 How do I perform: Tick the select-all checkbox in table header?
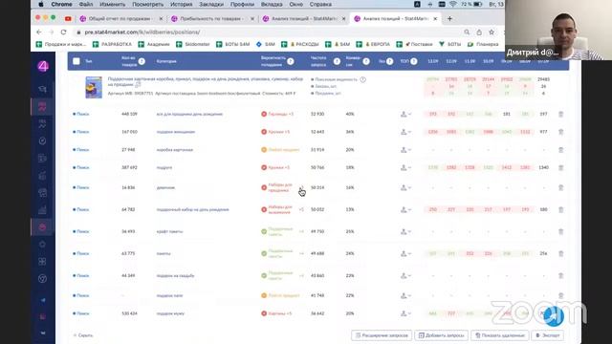pos(76,61)
